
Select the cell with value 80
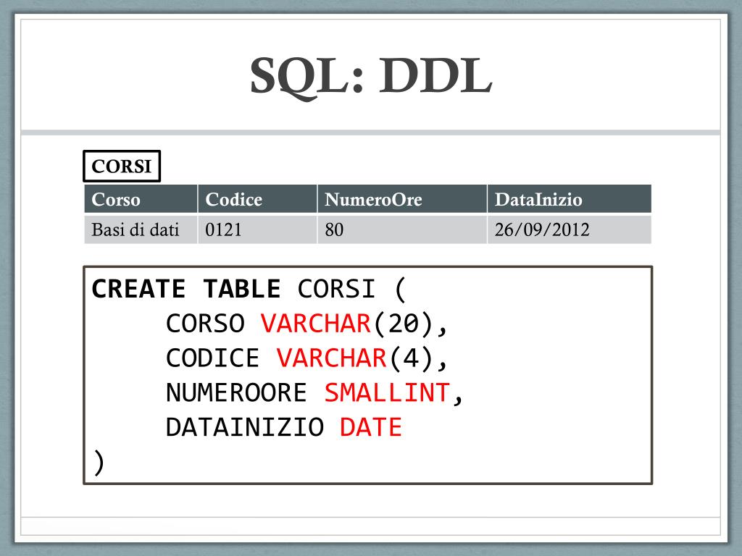(x=402, y=229)
